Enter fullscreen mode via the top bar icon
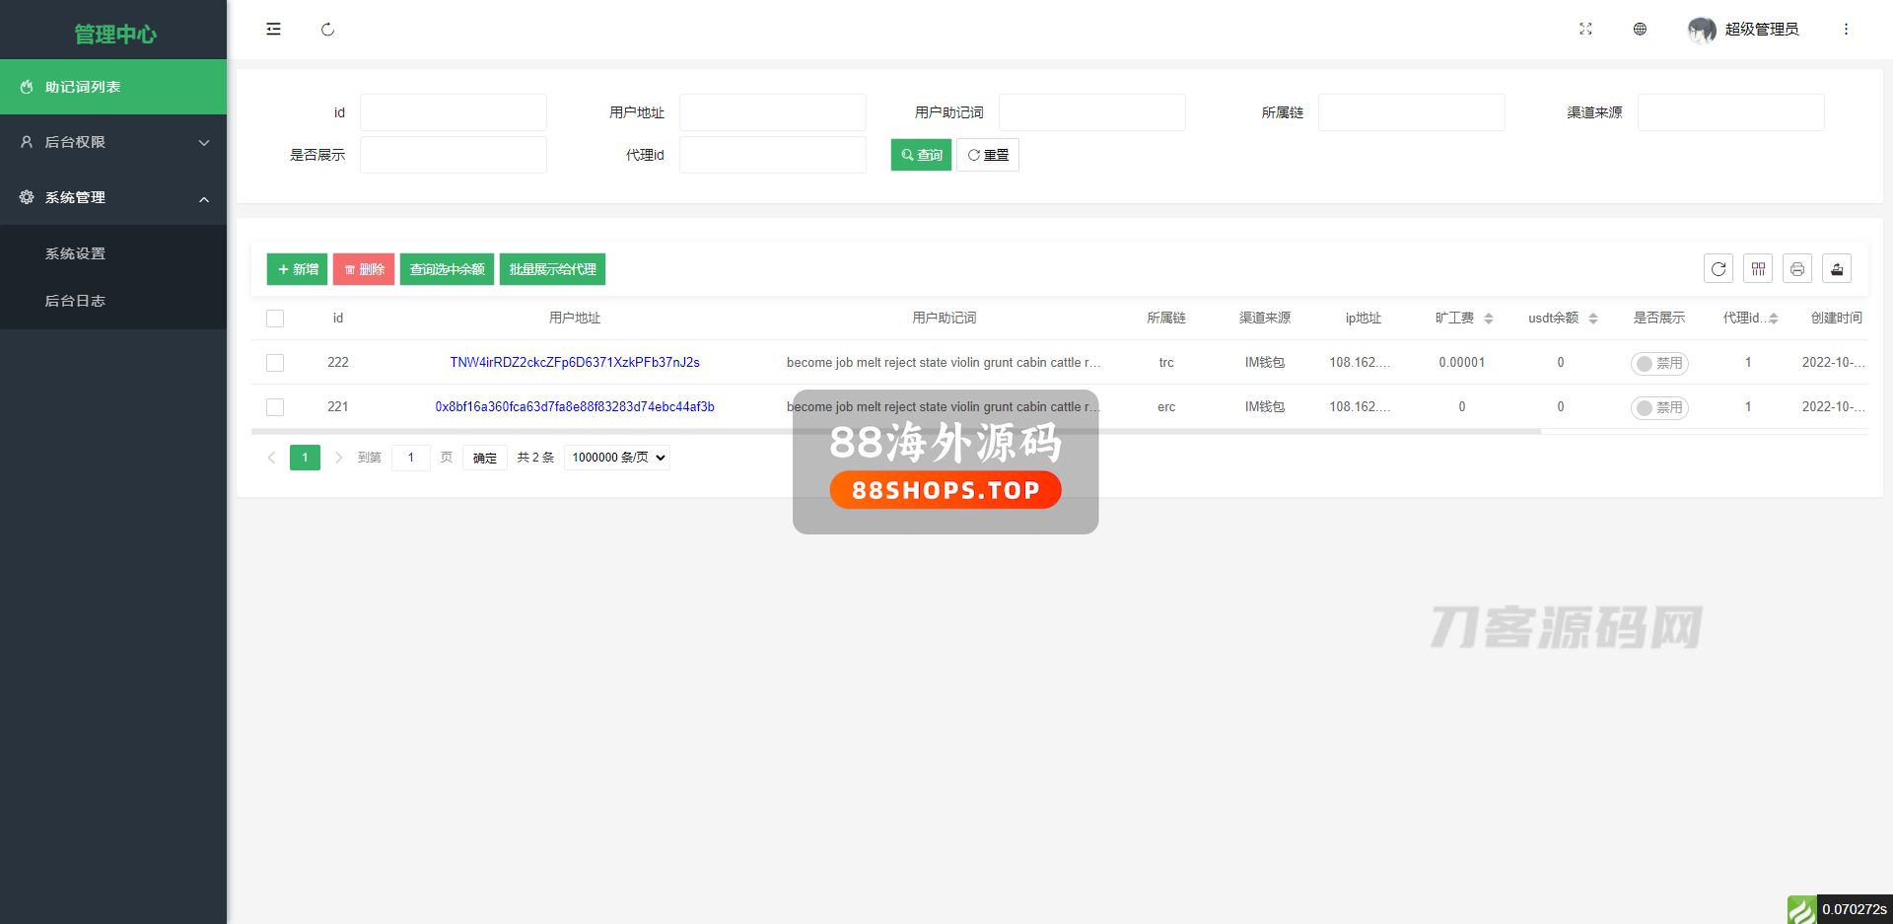Image resolution: width=1893 pixels, height=924 pixels. click(1585, 30)
